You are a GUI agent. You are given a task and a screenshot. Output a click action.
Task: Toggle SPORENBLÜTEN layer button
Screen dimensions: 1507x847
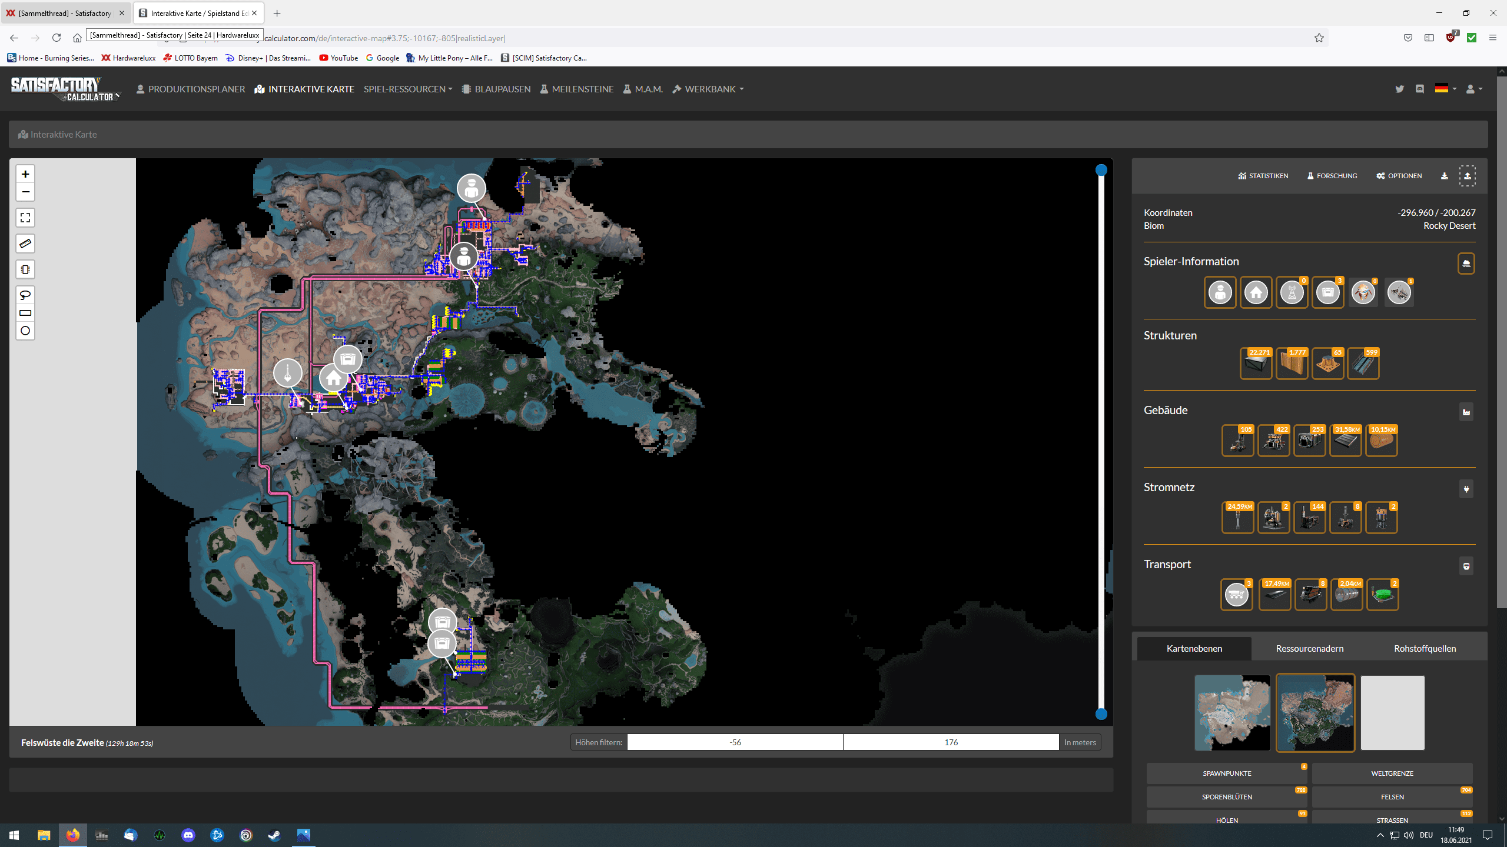coord(1227,797)
